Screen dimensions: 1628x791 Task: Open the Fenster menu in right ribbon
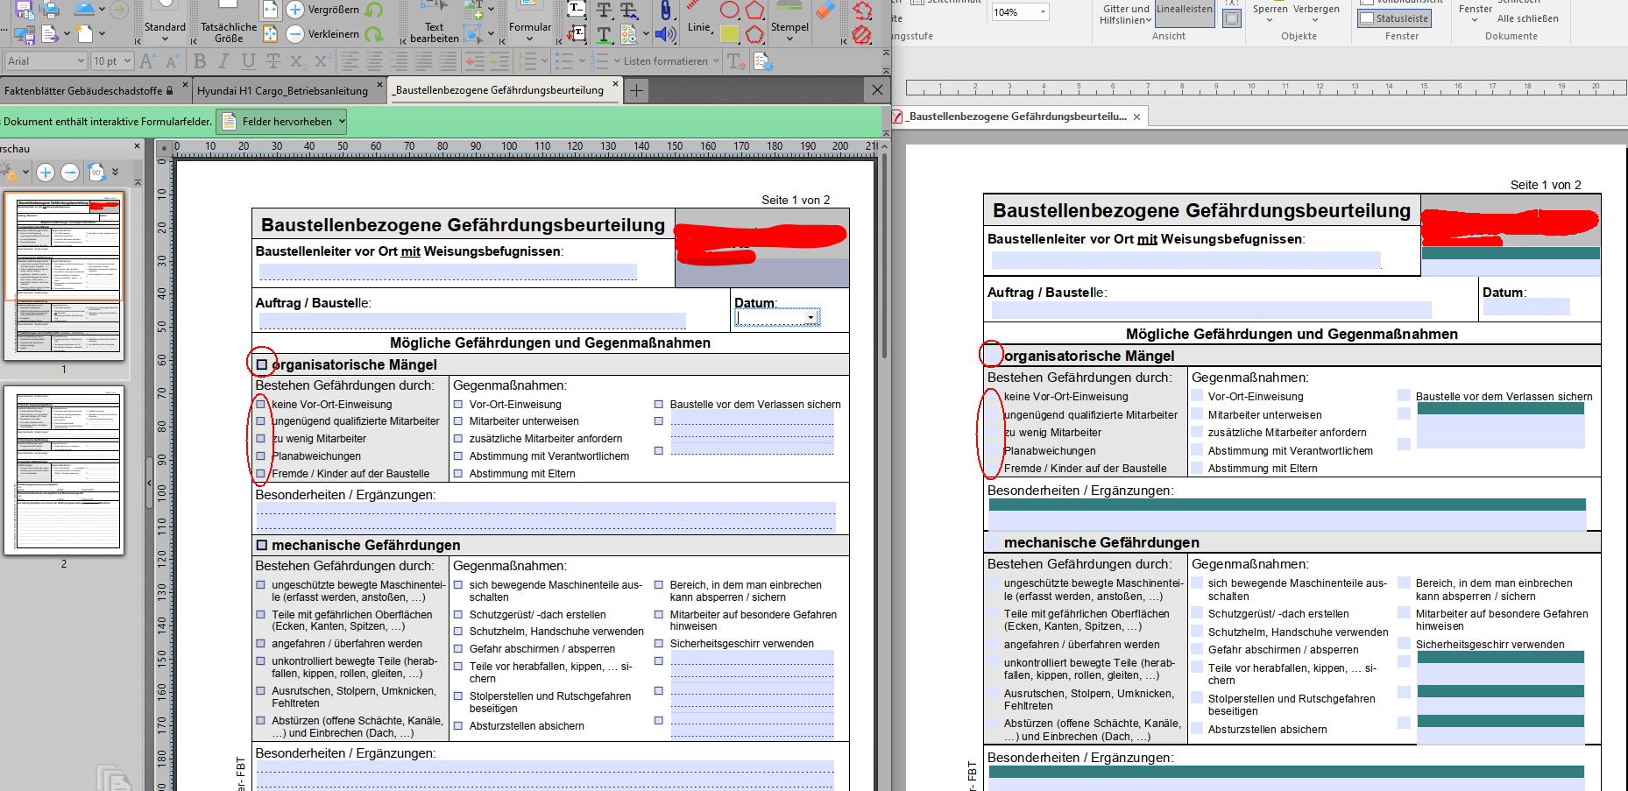1476,13
